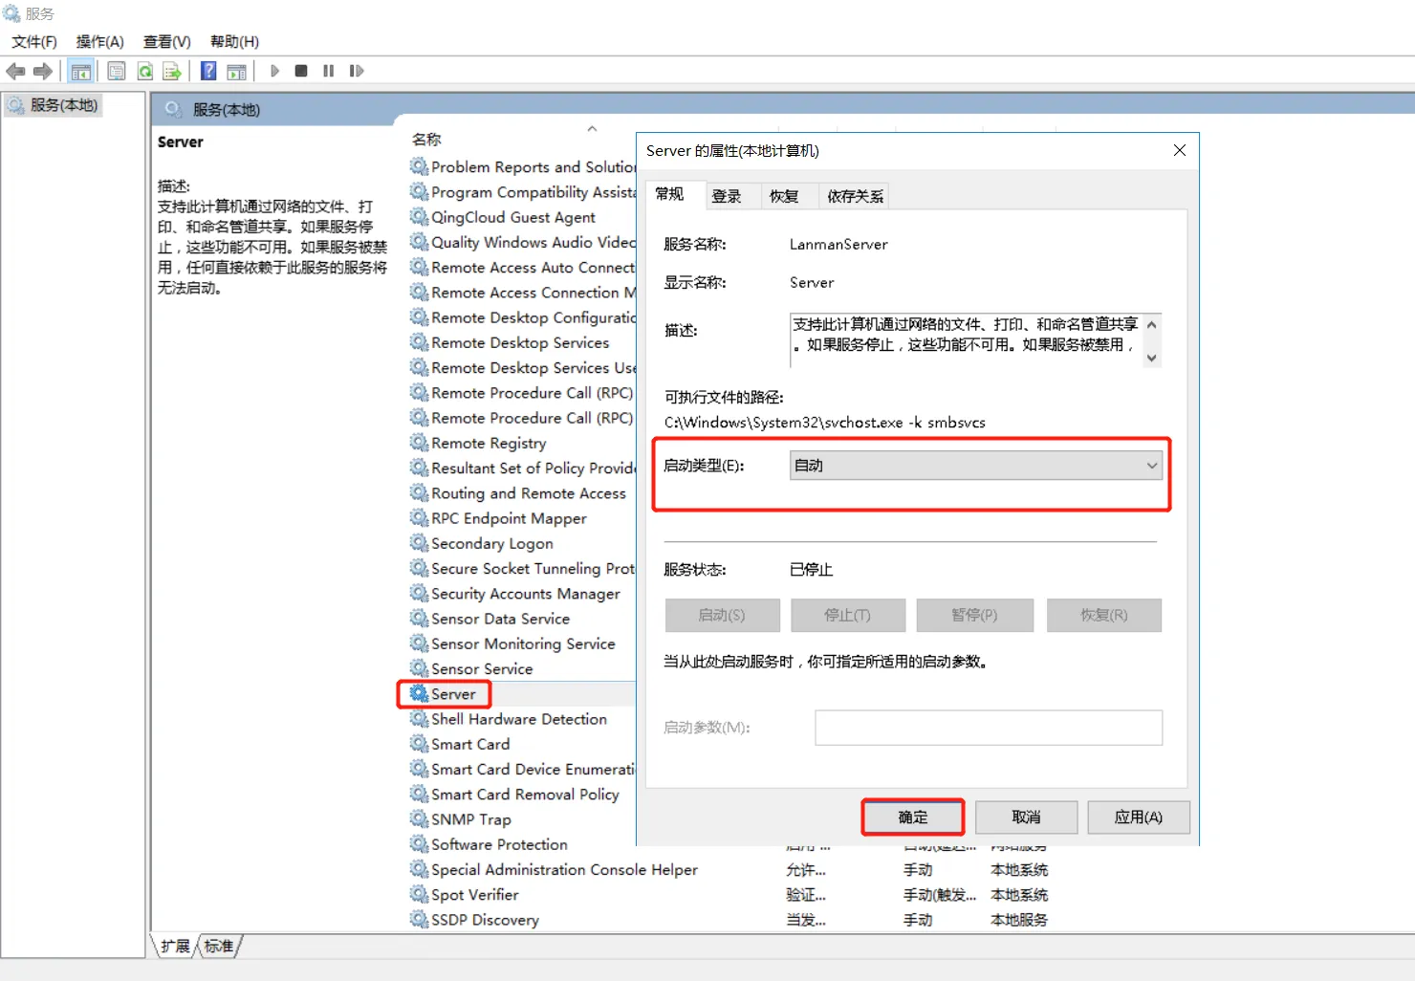Viewport: 1415px width, 981px height.
Task: Toggle the show/hide console tree icon
Action: (x=80, y=70)
